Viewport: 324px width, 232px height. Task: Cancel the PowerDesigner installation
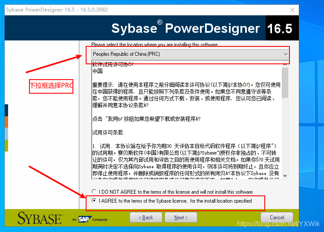(x=277, y=218)
